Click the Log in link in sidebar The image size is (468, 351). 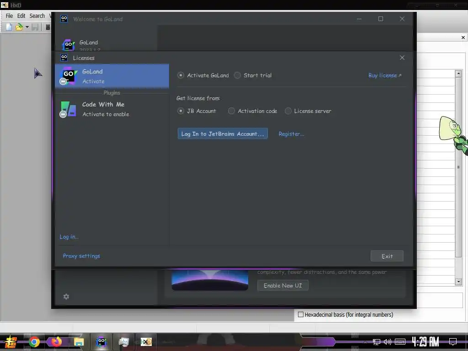[x=69, y=237]
